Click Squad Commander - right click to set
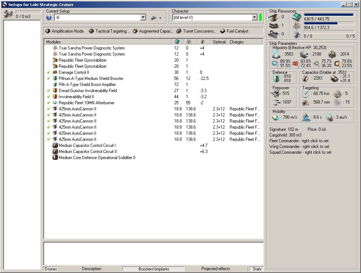 click(300, 152)
